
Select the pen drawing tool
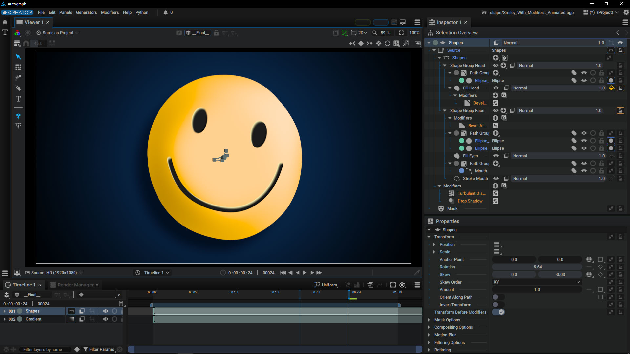click(x=18, y=88)
